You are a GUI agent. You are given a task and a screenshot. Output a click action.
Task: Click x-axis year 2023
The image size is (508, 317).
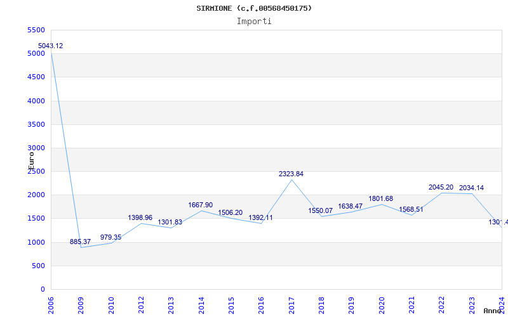point(472,306)
